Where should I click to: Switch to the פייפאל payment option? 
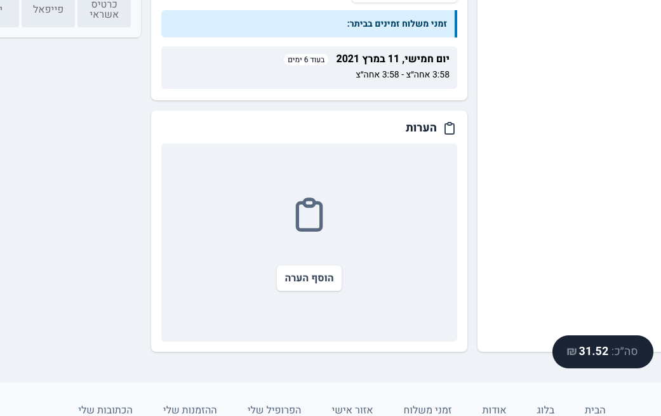(48, 10)
